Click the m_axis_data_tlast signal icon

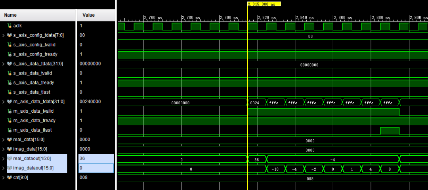[x=10, y=131]
